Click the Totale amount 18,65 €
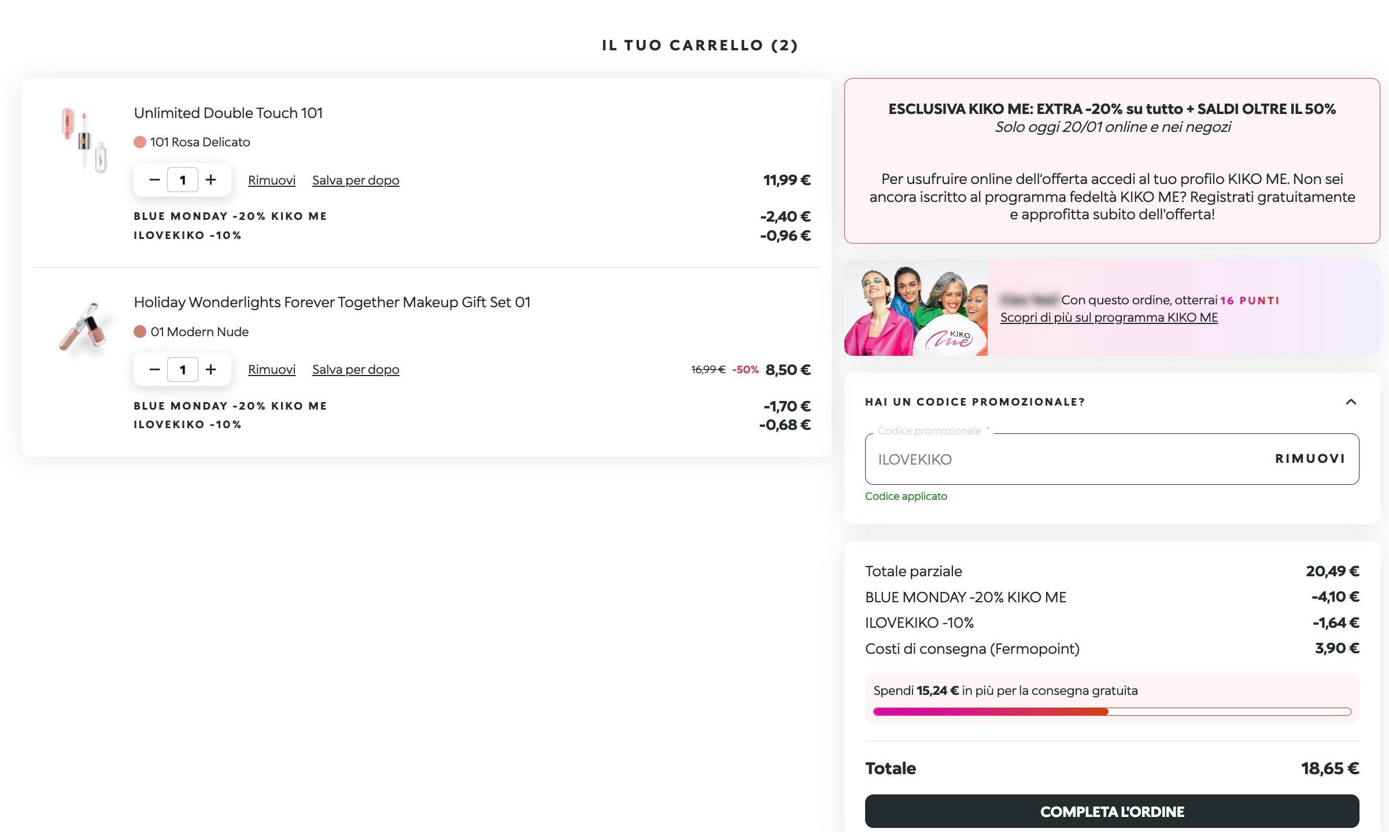 point(1330,768)
